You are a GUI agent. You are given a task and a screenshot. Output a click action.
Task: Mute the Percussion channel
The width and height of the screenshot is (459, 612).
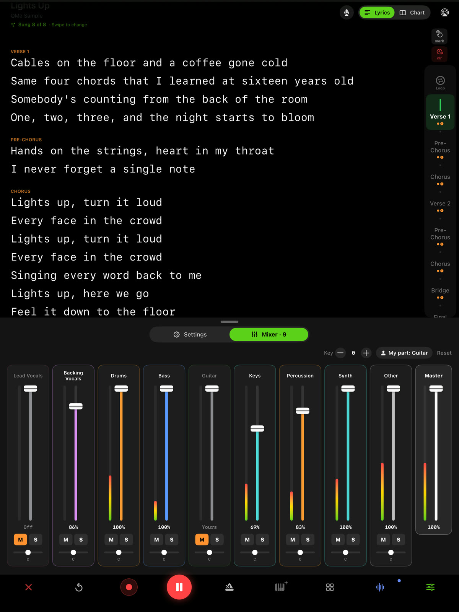[293, 540]
